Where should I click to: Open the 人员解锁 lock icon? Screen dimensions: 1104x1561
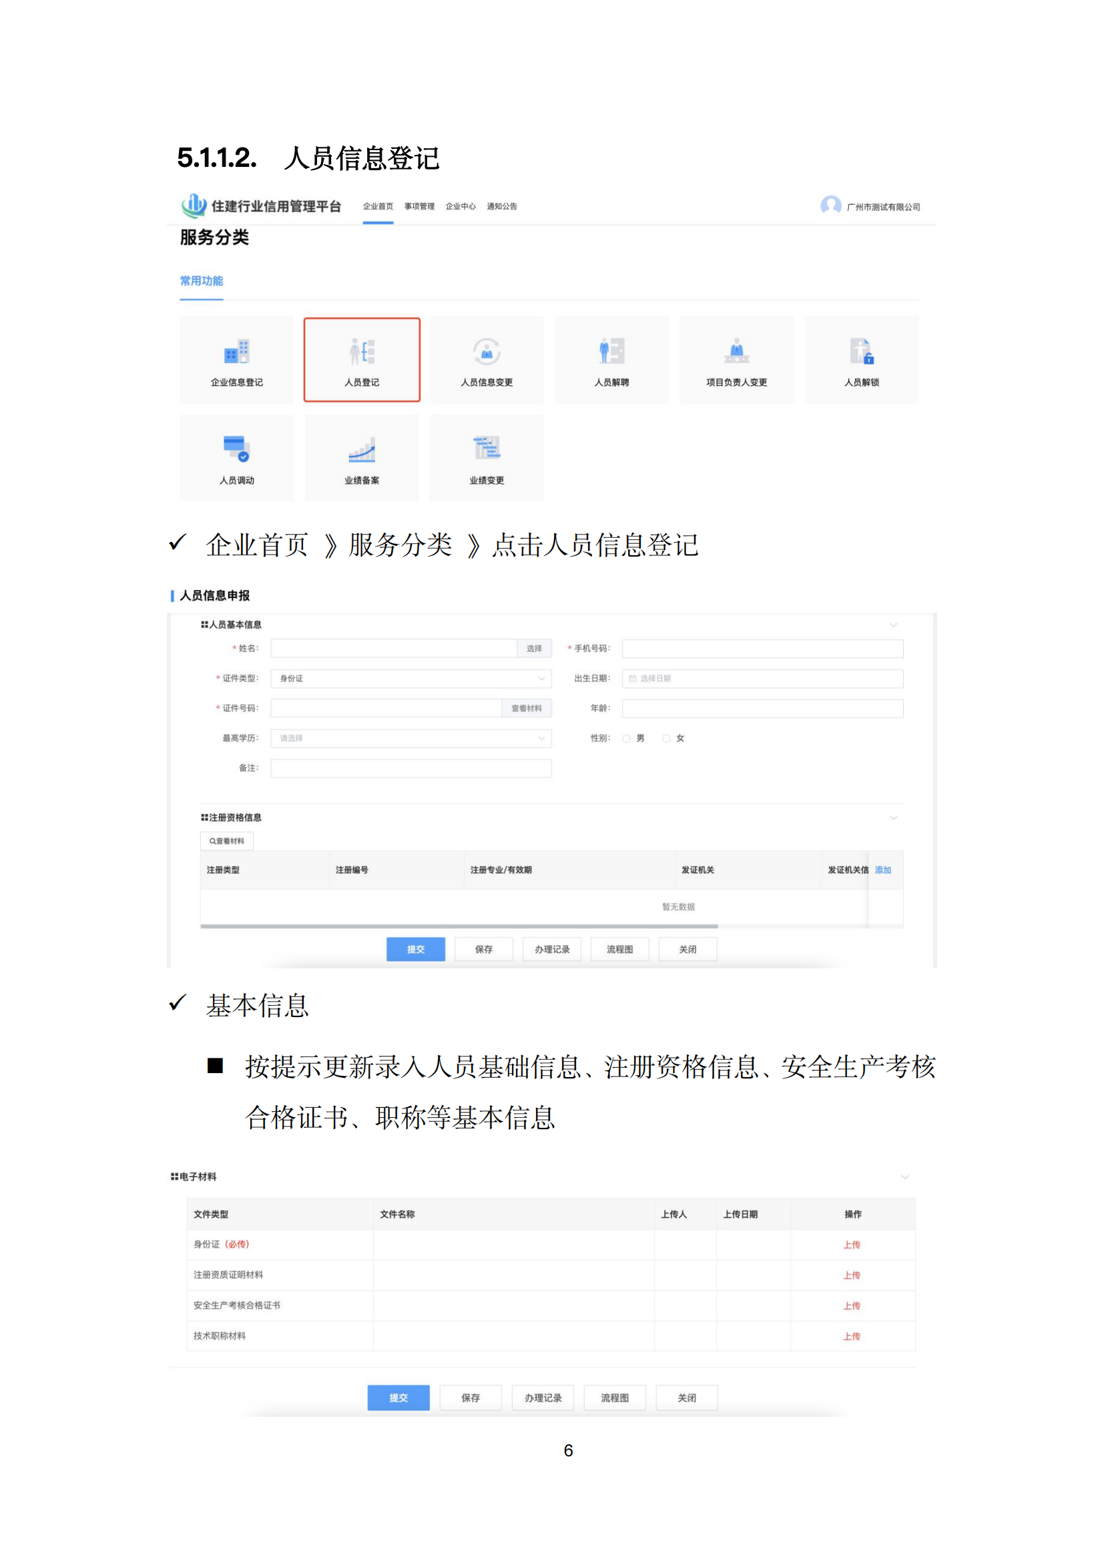(861, 352)
